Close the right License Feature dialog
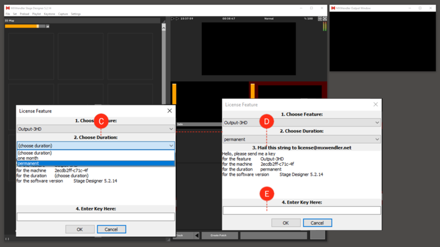Viewport: 440px width, 247px height. (375, 104)
